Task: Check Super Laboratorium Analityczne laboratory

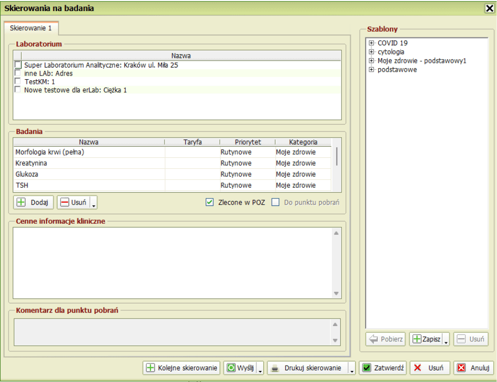Action: 18,65
